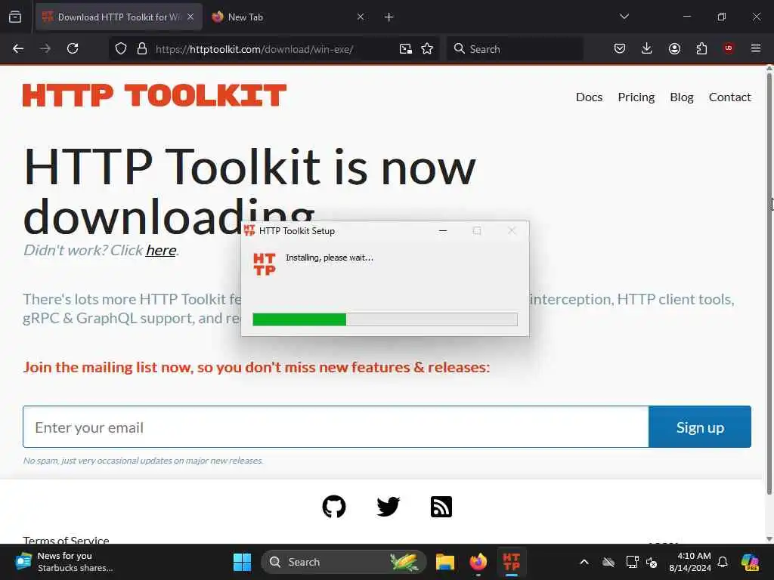
Task: Bookmark this page with the star
Action: (428, 49)
